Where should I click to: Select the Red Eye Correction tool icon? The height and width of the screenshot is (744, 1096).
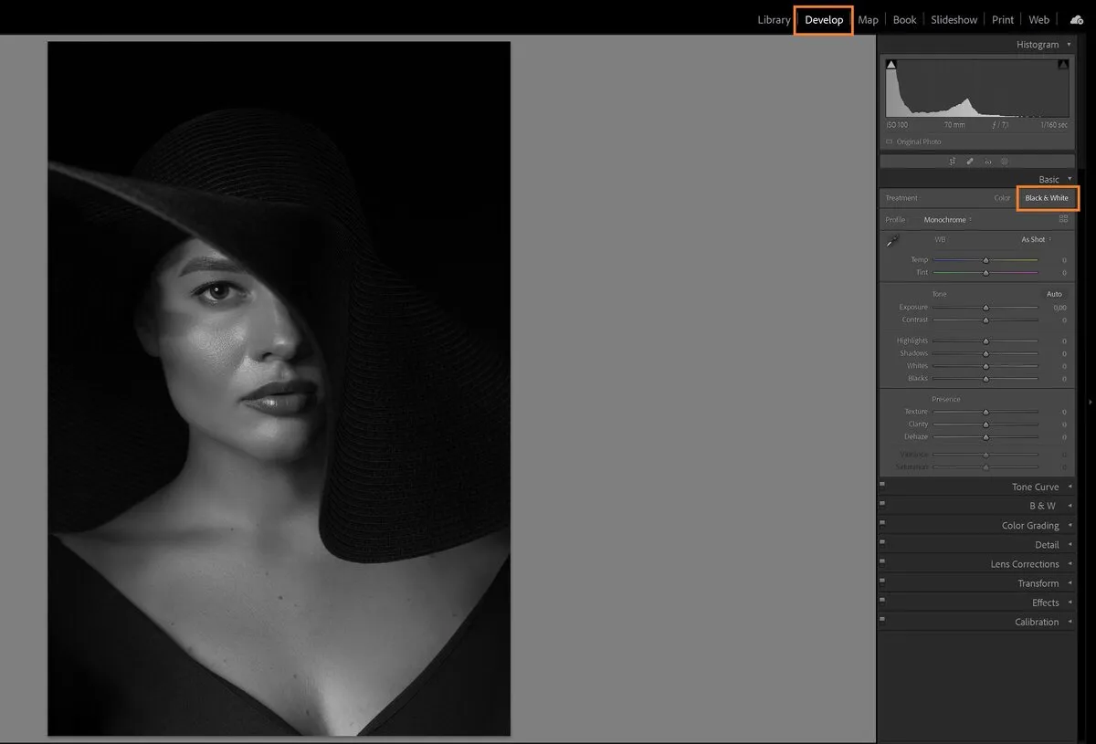point(987,162)
